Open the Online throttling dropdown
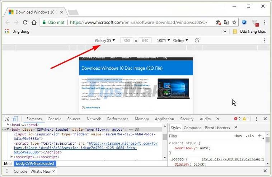Screen dimensions: 272x177 point(180,41)
